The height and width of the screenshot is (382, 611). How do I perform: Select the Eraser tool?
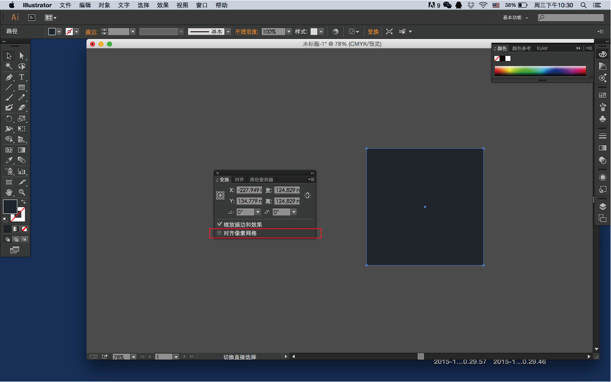(x=22, y=108)
